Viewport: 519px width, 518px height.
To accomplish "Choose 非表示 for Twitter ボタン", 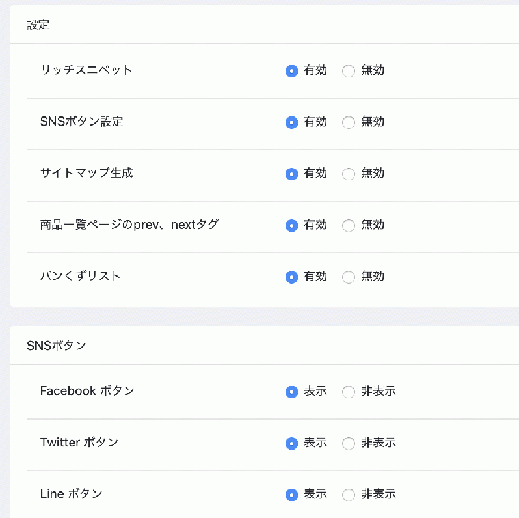I will [x=349, y=443].
